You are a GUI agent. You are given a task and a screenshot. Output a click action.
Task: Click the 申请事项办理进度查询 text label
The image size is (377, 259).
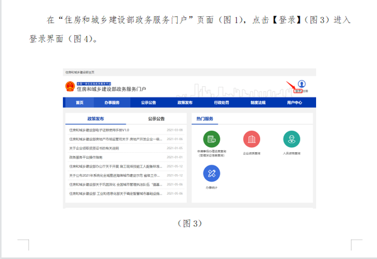[x=212, y=153]
